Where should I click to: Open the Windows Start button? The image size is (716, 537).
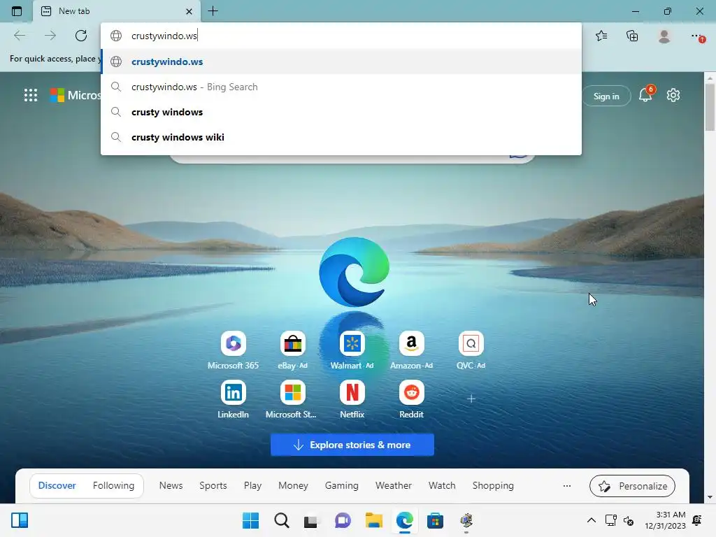[250, 520]
